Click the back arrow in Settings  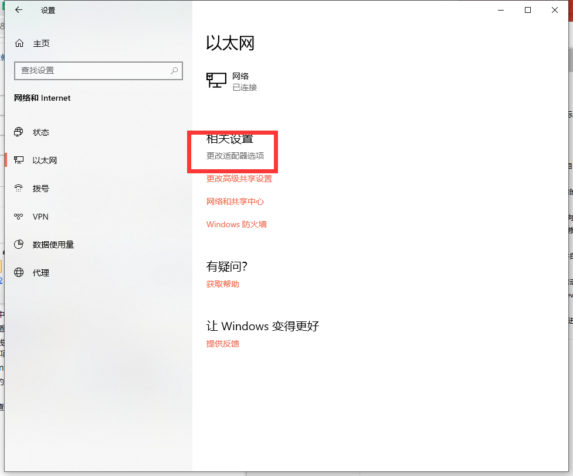[19, 10]
